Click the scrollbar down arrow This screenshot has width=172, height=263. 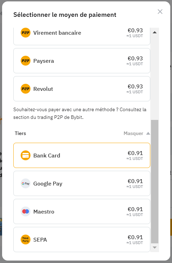click(155, 248)
